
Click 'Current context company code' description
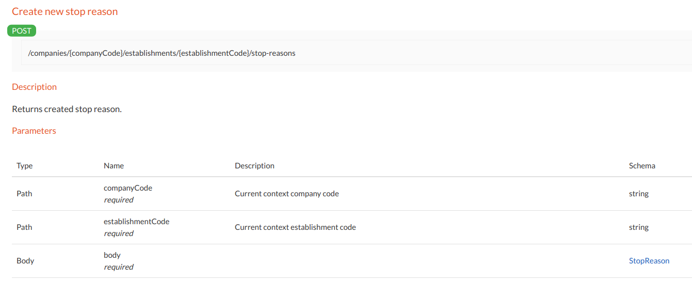(286, 194)
